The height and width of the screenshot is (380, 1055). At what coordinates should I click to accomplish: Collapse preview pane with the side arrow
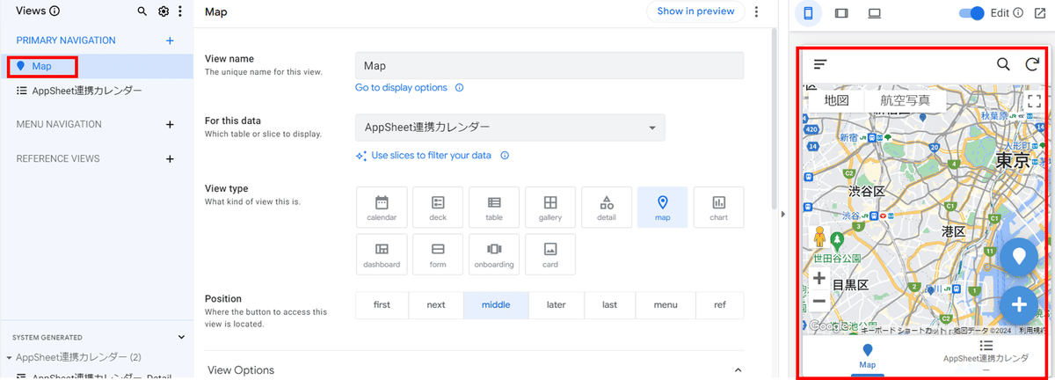(x=782, y=214)
